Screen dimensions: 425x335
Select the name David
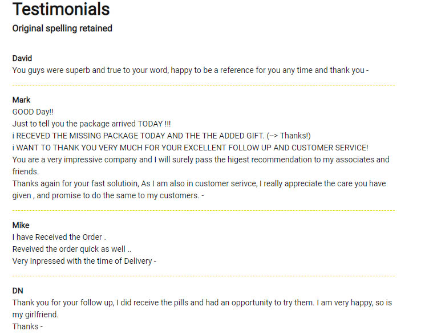click(x=22, y=59)
